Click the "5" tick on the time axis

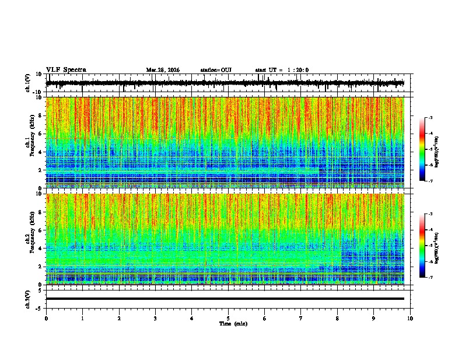tap(228, 318)
